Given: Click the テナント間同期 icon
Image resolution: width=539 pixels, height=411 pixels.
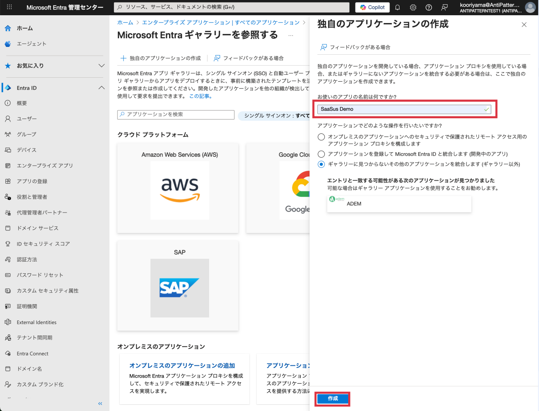Looking at the screenshot, I should (7, 338).
